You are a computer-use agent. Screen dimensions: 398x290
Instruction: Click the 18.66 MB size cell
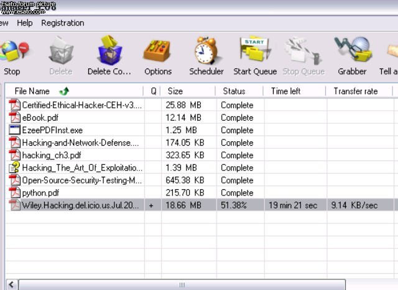point(183,205)
